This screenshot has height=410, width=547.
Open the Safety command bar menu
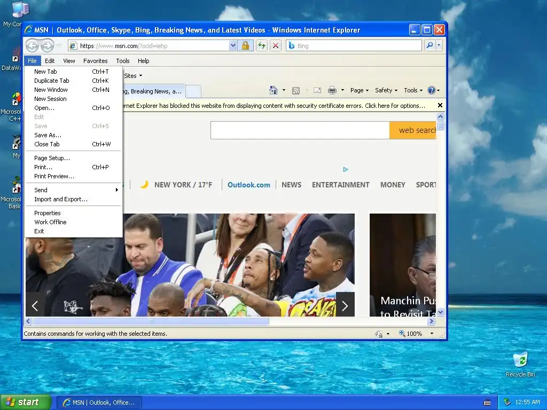386,90
